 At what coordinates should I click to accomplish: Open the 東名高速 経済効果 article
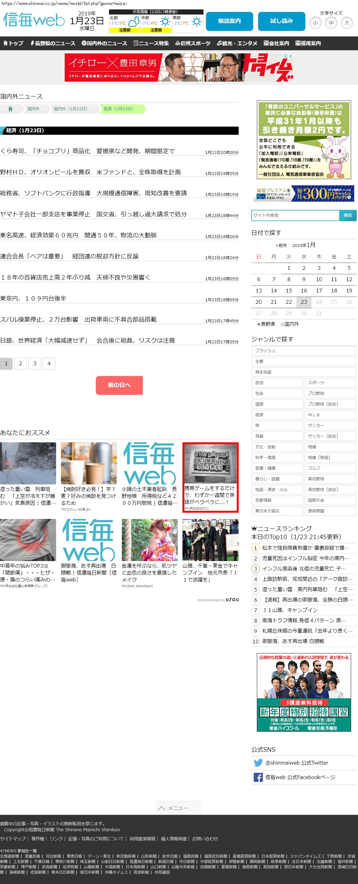(x=79, y=235)
